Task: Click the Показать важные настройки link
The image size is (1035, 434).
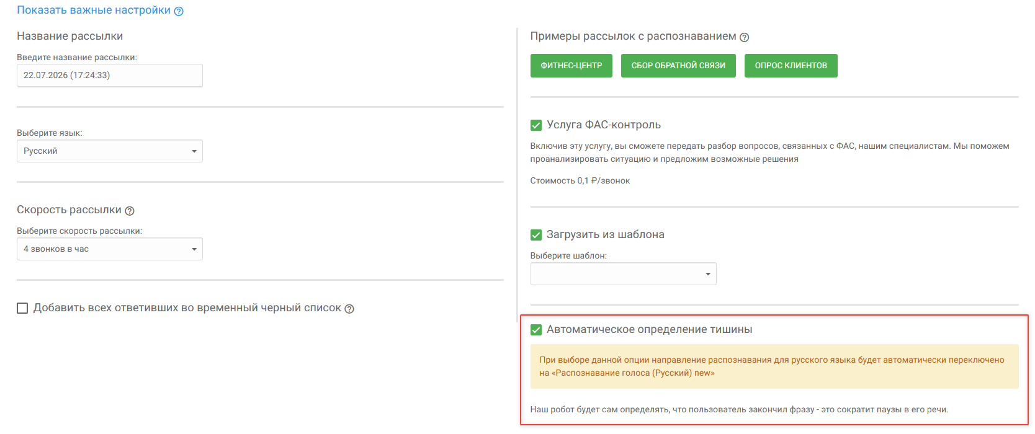Action: point(94,11)
